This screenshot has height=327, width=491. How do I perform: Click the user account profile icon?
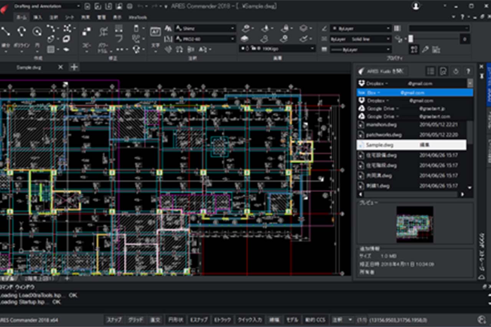pos(416,6)
